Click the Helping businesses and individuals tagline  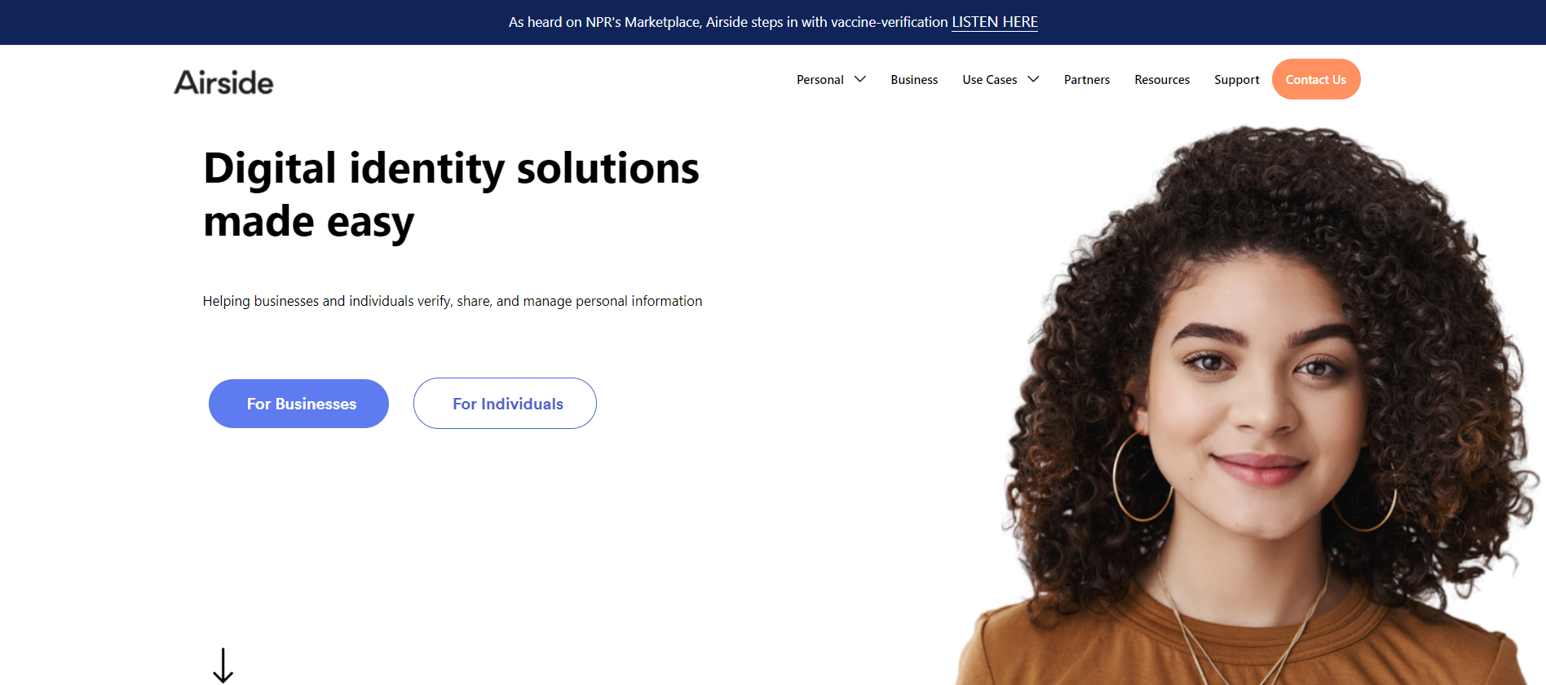453,301
